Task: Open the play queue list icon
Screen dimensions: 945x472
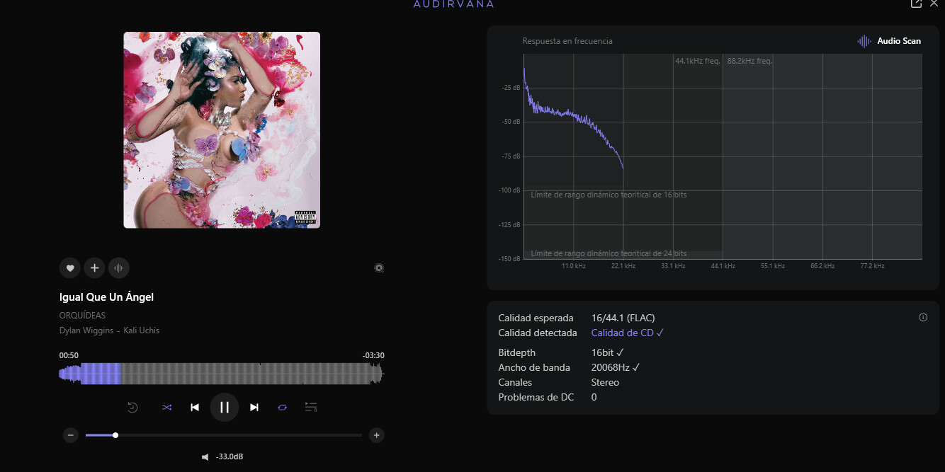Action: [311, 407]
